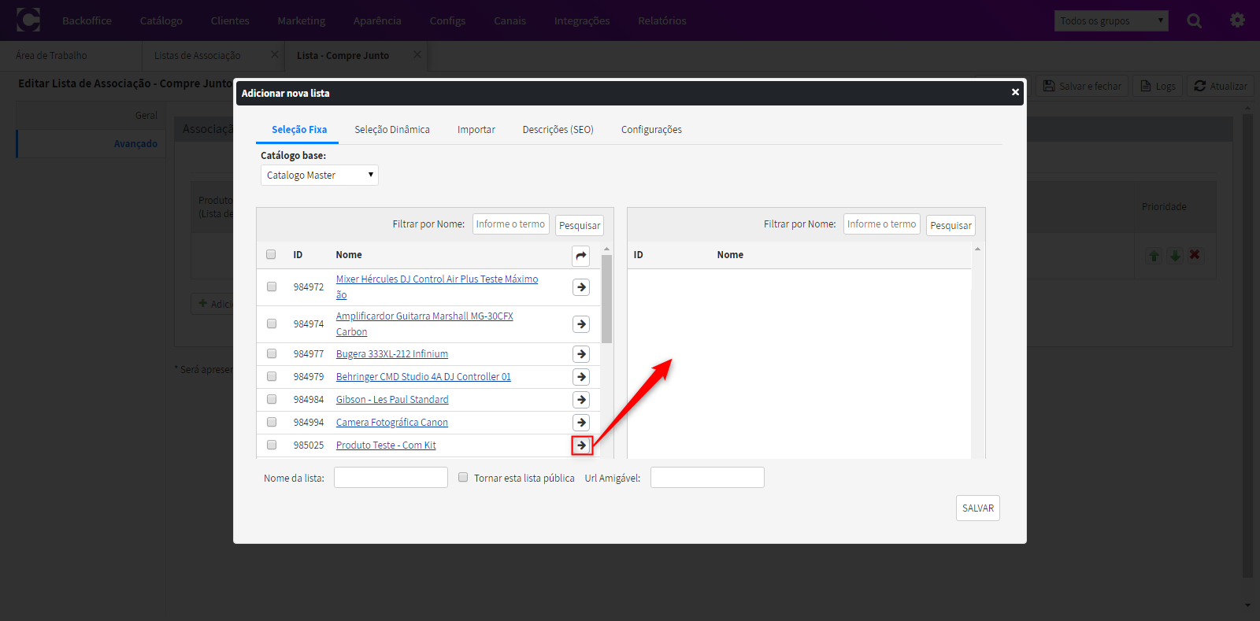
Task: Move Behringer CMD Studio 4A to right list
Action: pos(581,377)
